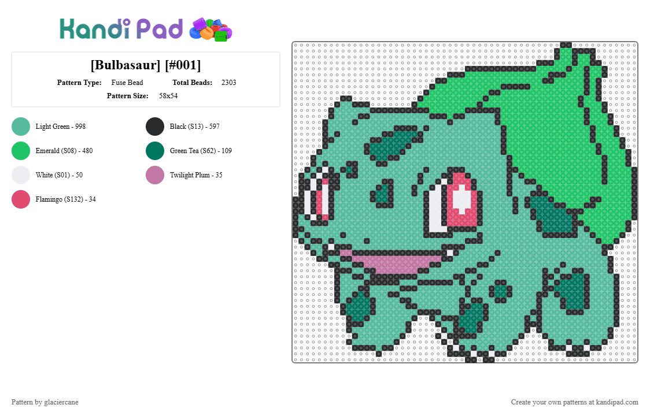
Task: Click the 'Emerald (S08) - 480' label
Action: 64,151
